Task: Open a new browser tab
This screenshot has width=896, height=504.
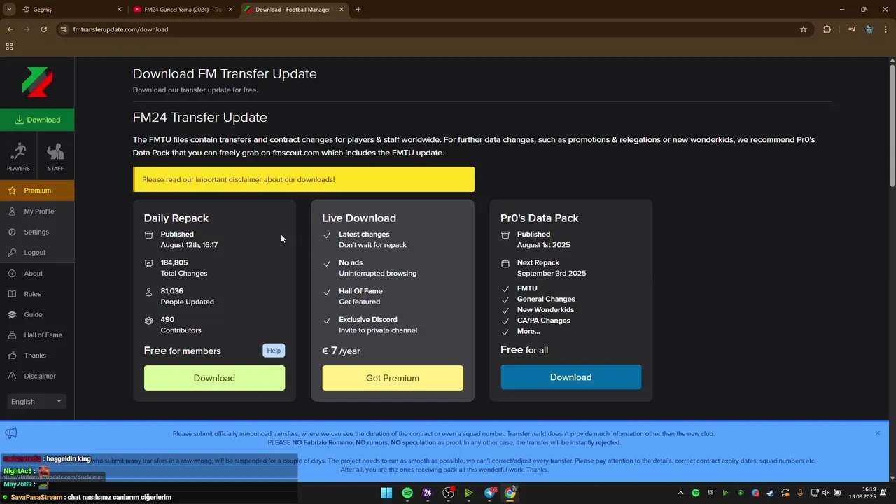Action: point(358,10)
